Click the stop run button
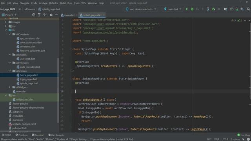The height and width of the screenshot is (141, 251). coord(219,9)
